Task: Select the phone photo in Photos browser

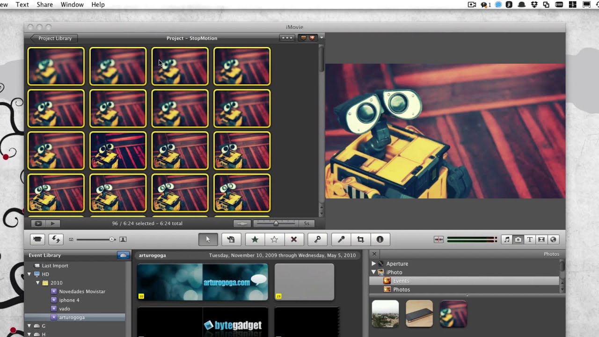Action: pyautogui.click(x=419, y=314)
